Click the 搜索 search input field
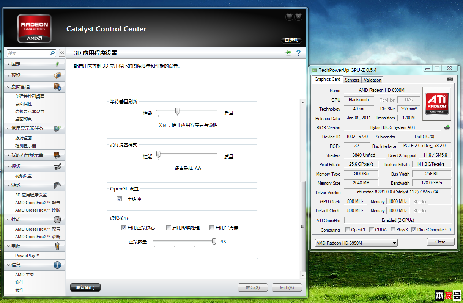 pos(28,53)
